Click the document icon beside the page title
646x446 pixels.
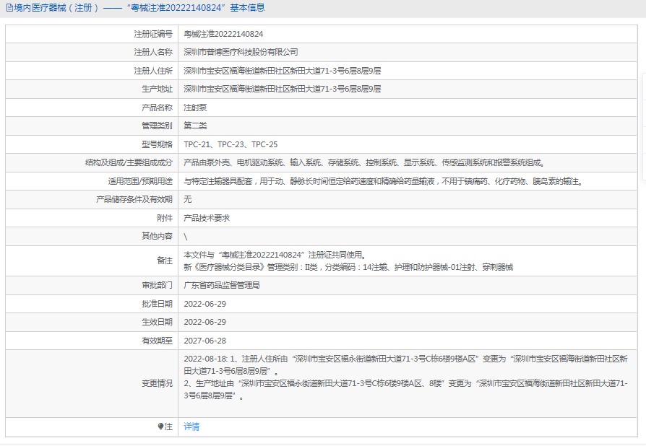(8, 8)
